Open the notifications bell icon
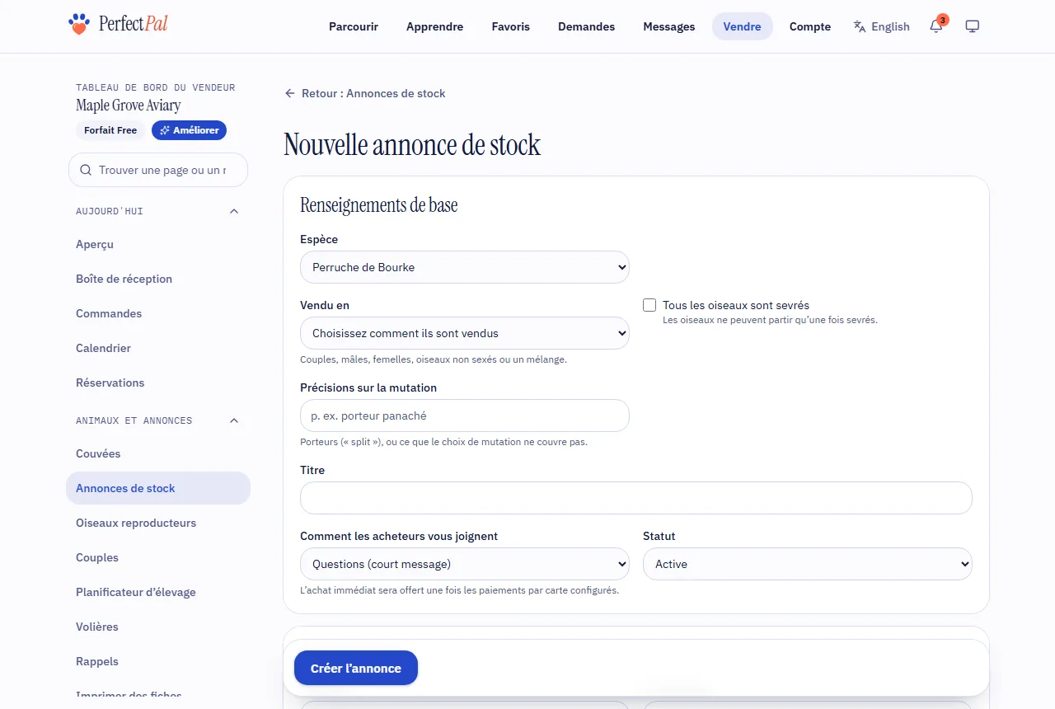This screenshot has width=1055, height=709. (936, 26)
